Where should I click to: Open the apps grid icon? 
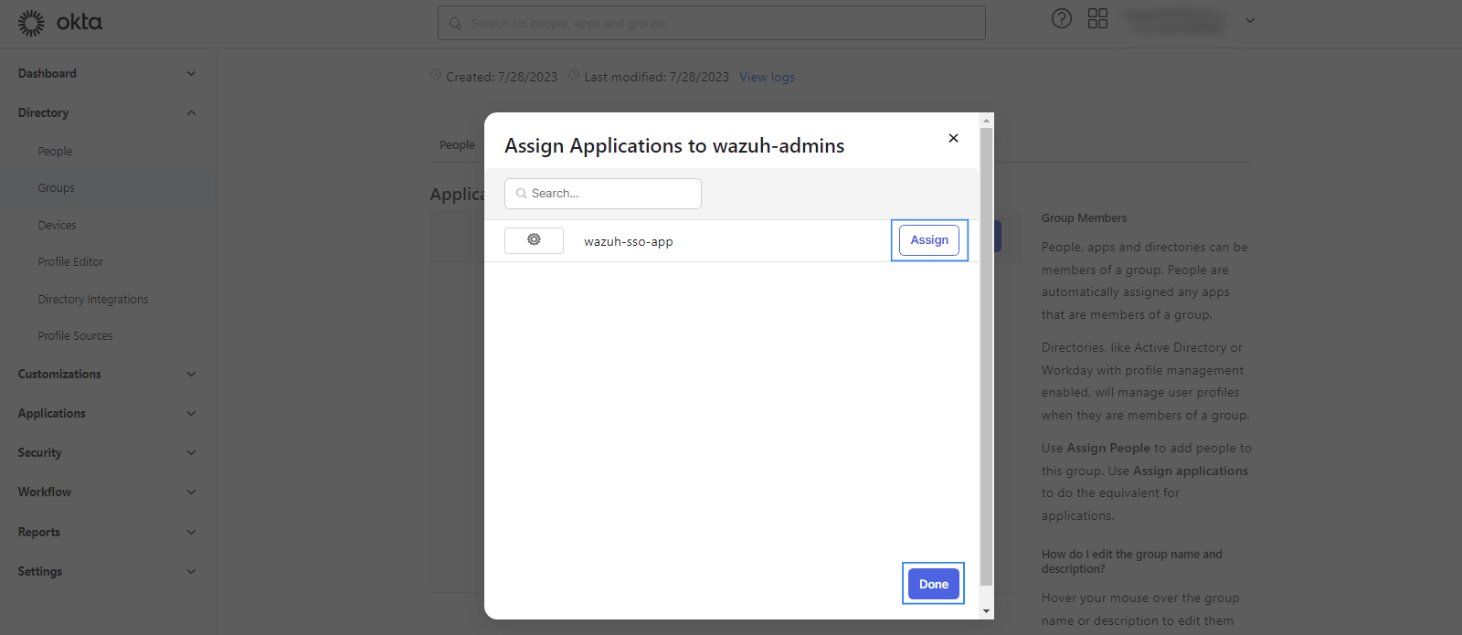pos(1097,18)
